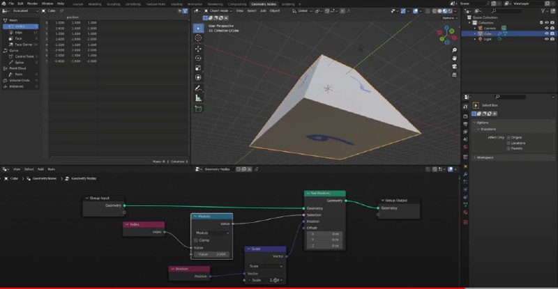Image resolution: width=558 pixels, height=289 pixels.
Task: Click the navigation gizmo's blue Z axis
Action: click(447, 28)
